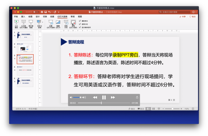Start slideshow from beginning (从头播放)
Image resolution: width=208 pixels, height=136 pixels.
coord(16,24)
